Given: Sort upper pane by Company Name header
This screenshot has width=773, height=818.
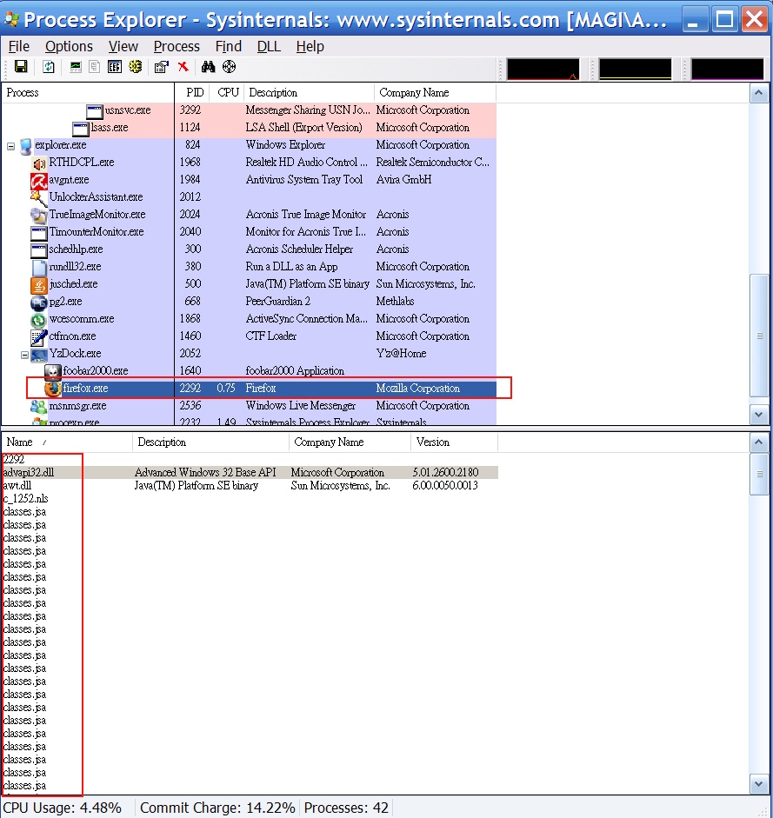Looking at the screenshot, I should pos(435,93).
